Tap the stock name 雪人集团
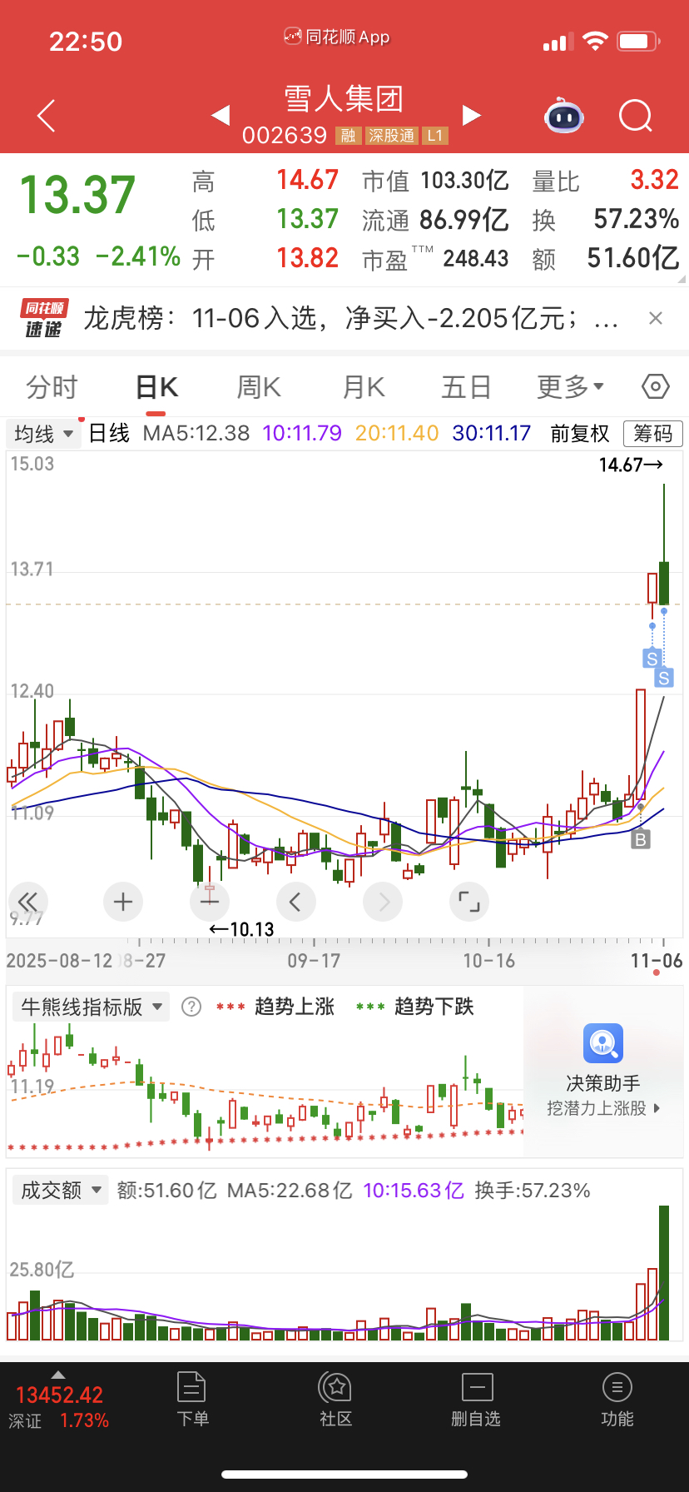The height and width of the screenshot is (1492, 689). pyautogui.click(x=344, y=98)
